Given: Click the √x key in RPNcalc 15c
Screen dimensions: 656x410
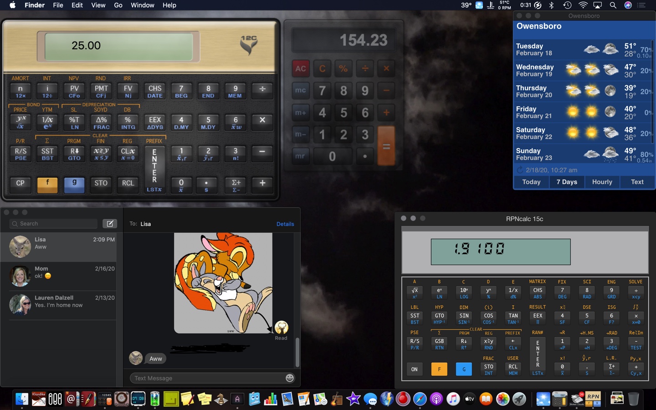Looking at the screenshot, I should [415, 293].
